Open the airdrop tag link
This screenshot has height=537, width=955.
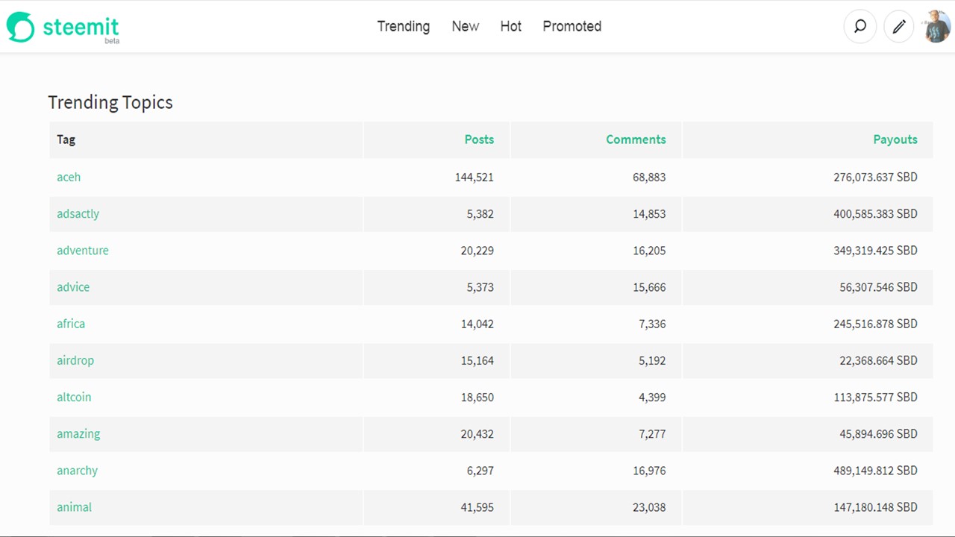[x=75, y=360]
